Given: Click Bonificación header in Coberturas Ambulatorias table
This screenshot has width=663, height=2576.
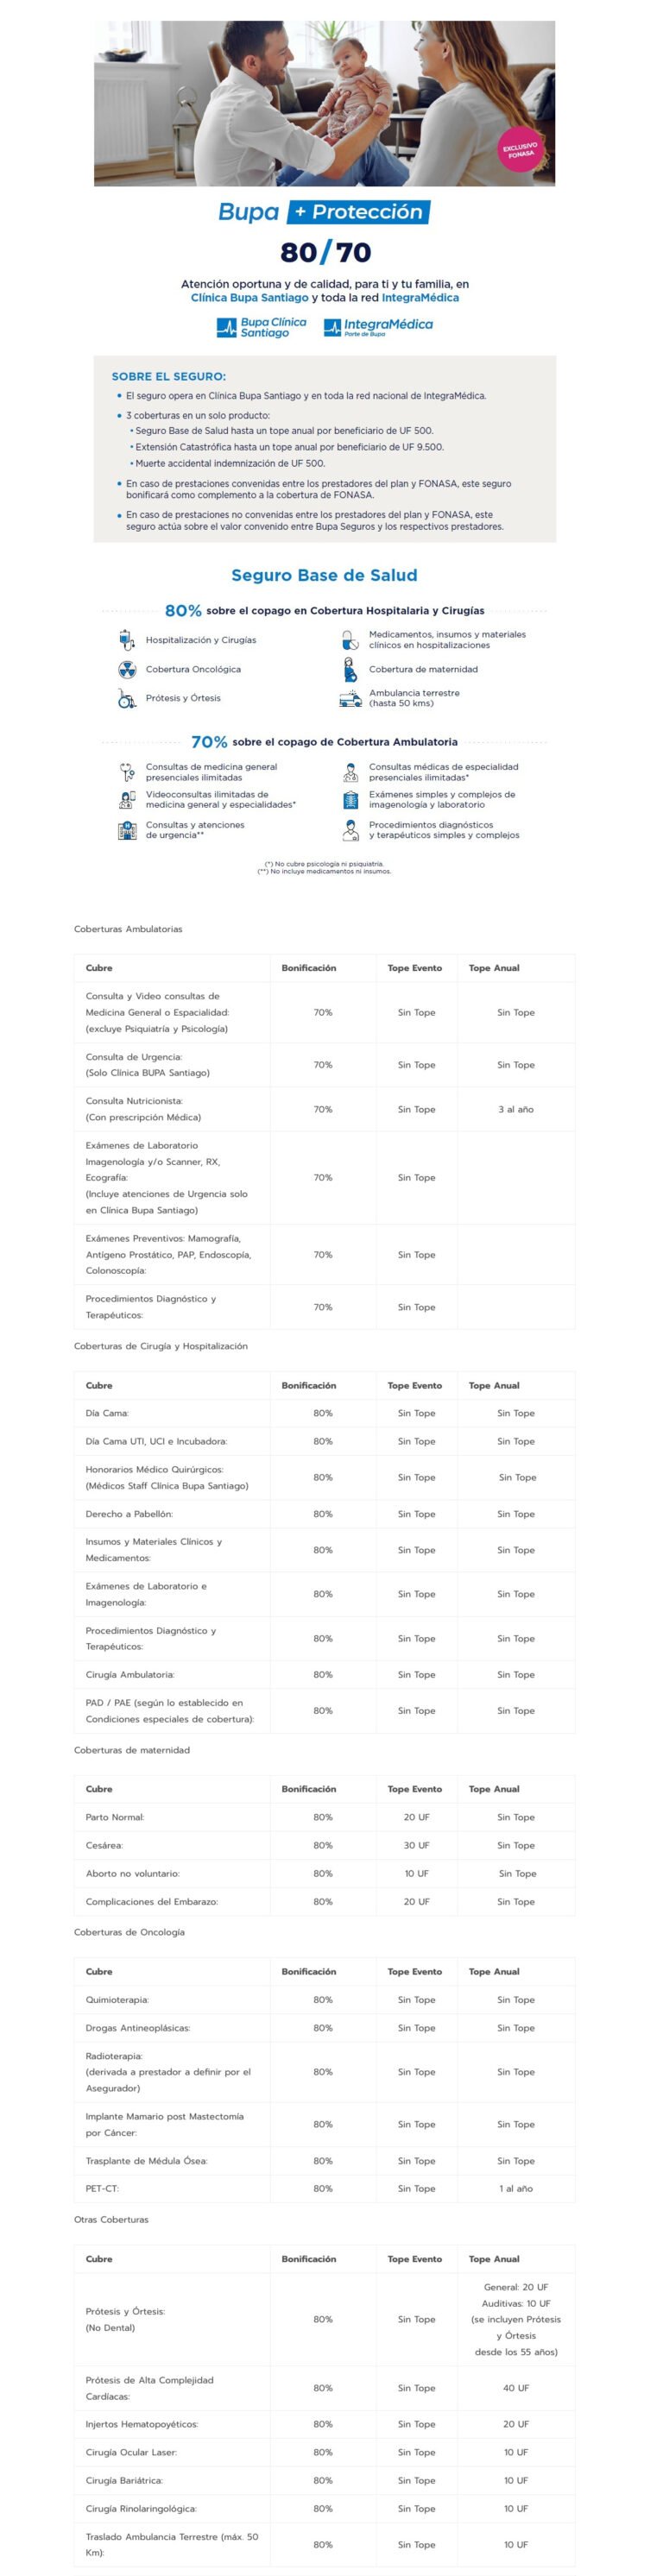Looking at the screenshot, I should click(309, 968).
